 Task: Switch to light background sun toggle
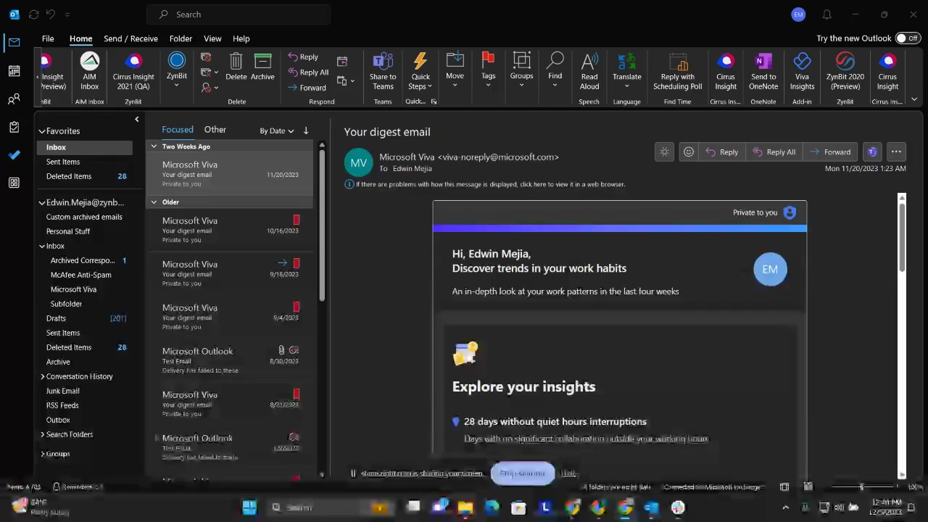point(664,152)
